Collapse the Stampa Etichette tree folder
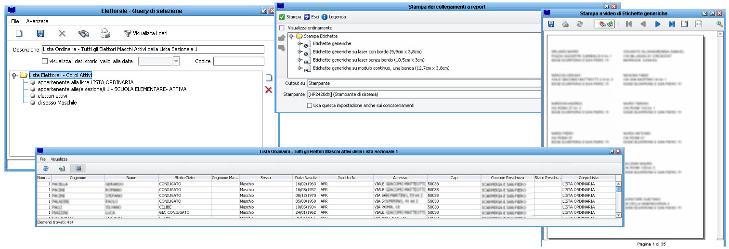The image size is (729, 249). (x=292, y=36)
